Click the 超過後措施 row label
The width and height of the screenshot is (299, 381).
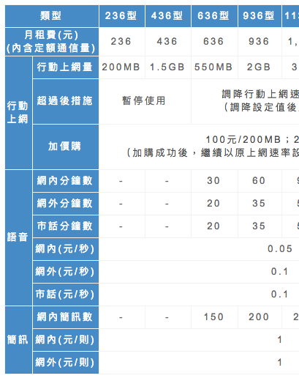click(x=66, y=101)
